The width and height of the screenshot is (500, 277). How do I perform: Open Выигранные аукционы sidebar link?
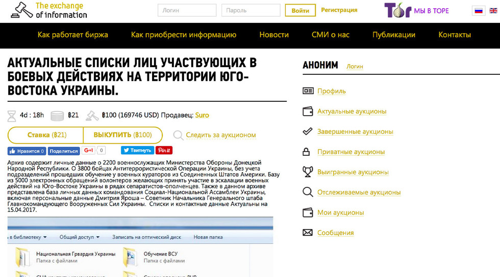353,172
